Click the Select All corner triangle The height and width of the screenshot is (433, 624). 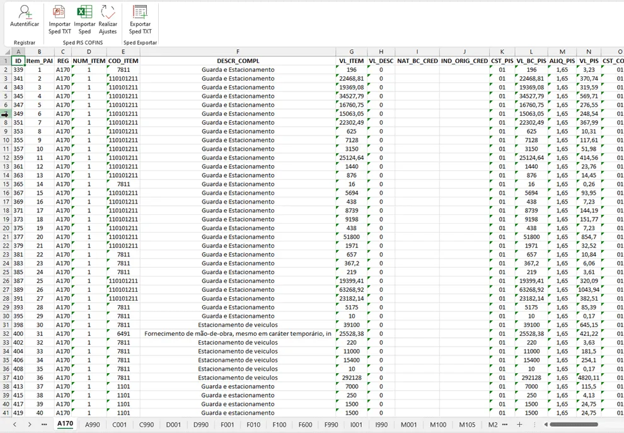[x=7, y=52]
